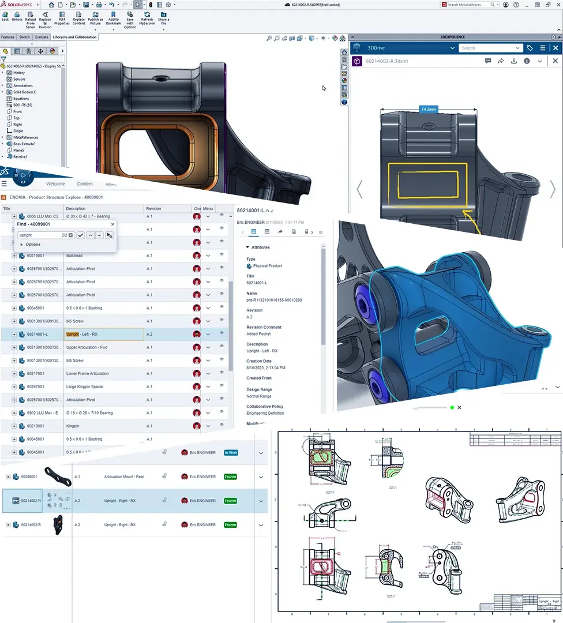Screen dimensions: 563x623
Task: Expand Options in Find dialog
Action: pos(21,245)
